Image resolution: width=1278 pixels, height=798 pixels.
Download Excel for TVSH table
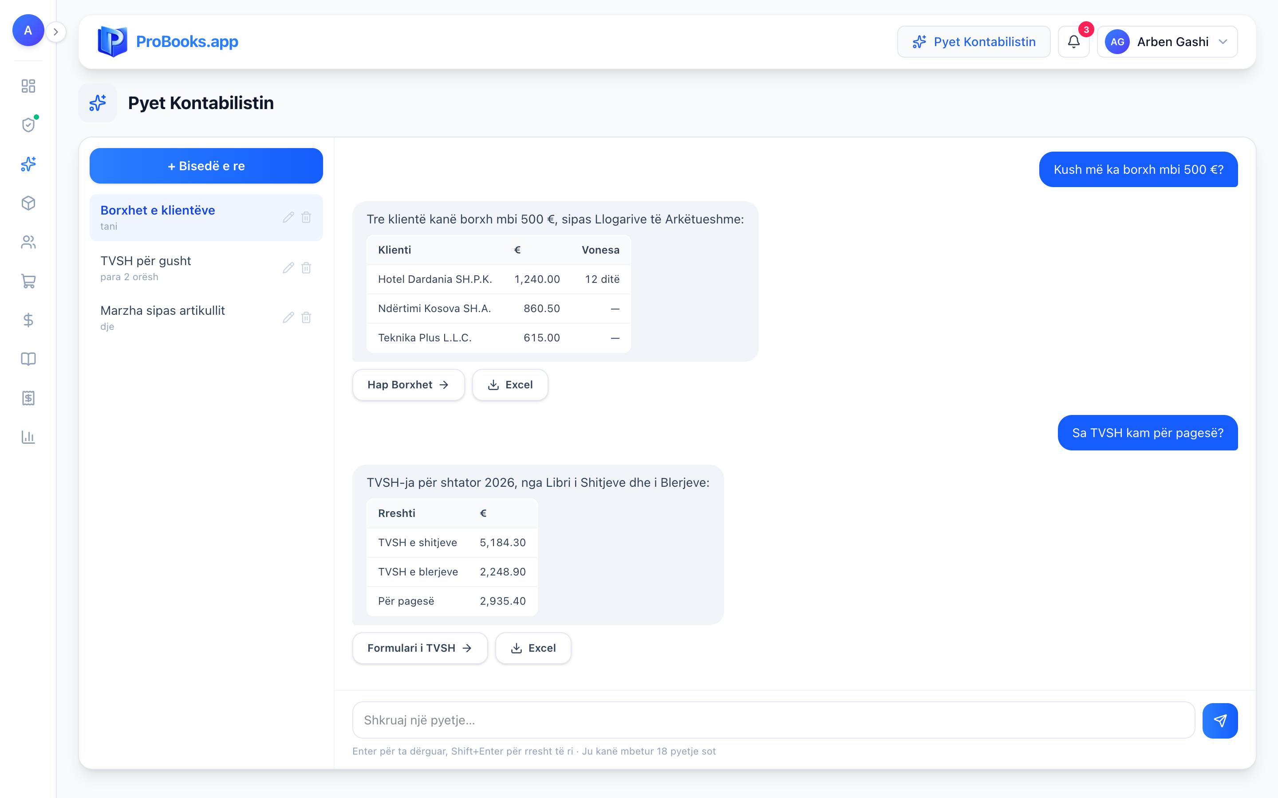(533, 648)
